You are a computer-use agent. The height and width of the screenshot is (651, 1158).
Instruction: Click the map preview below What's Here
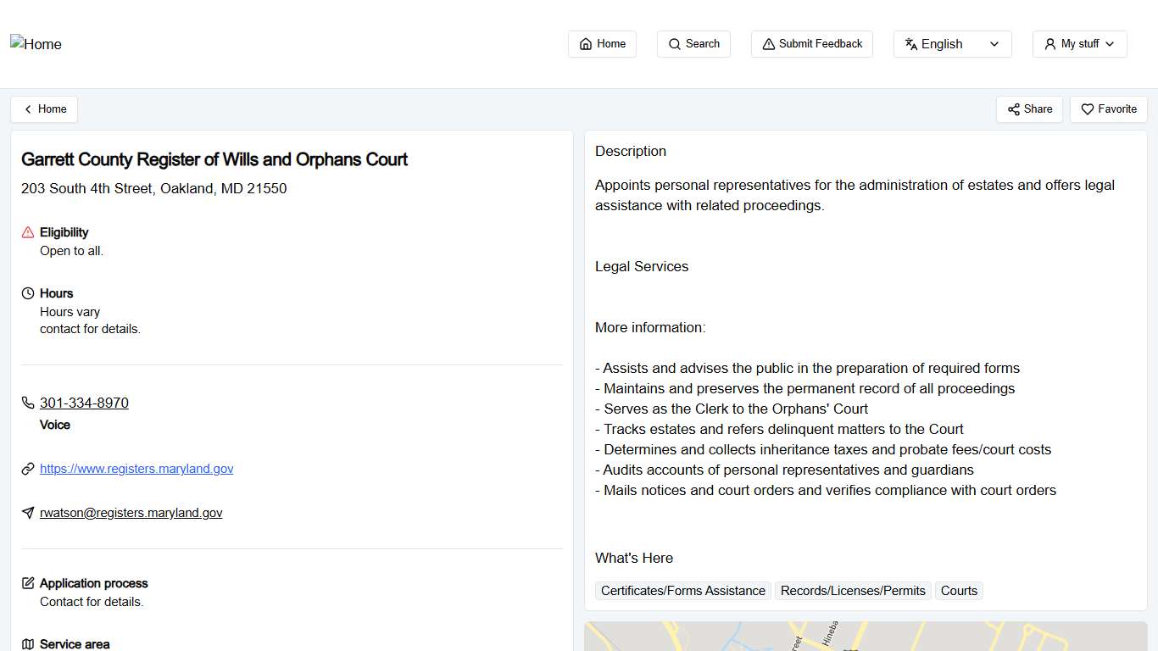[865, 636]
